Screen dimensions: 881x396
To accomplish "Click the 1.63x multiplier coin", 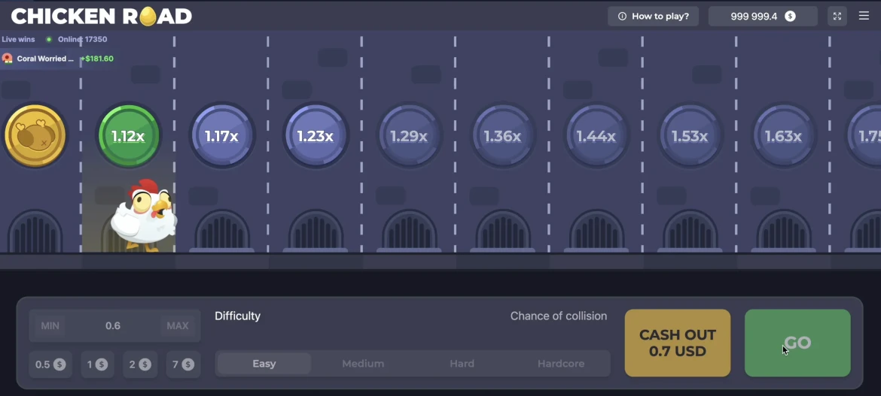I will pos(784,136).
